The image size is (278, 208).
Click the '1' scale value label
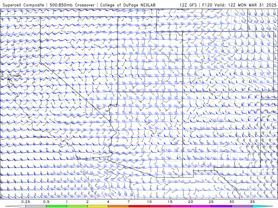pyautogui.click(x=67, y=202)
